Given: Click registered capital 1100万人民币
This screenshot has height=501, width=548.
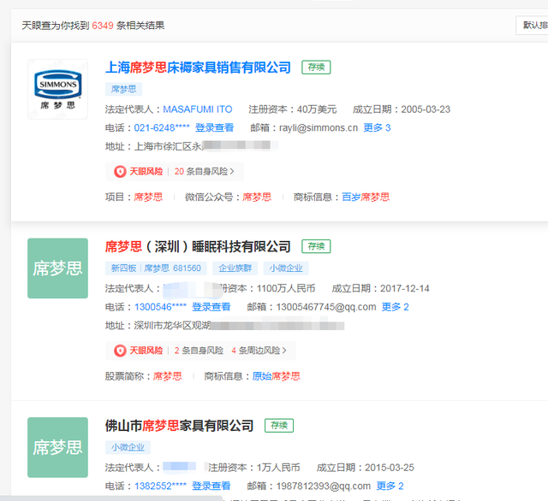Looking at the screenshot, I should 286,288.
